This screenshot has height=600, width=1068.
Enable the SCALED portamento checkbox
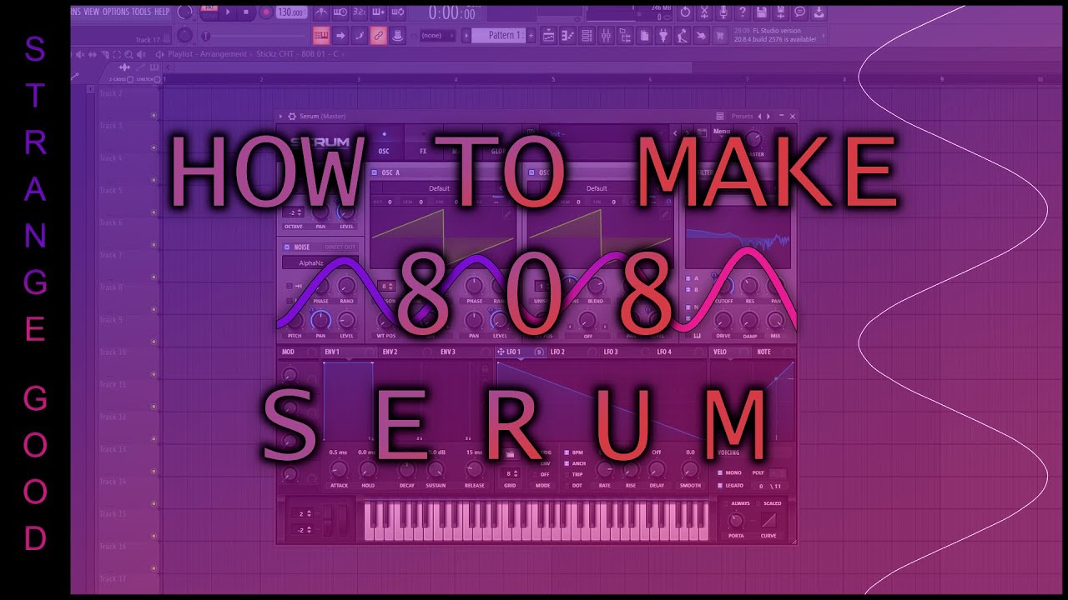click(758, 503)
